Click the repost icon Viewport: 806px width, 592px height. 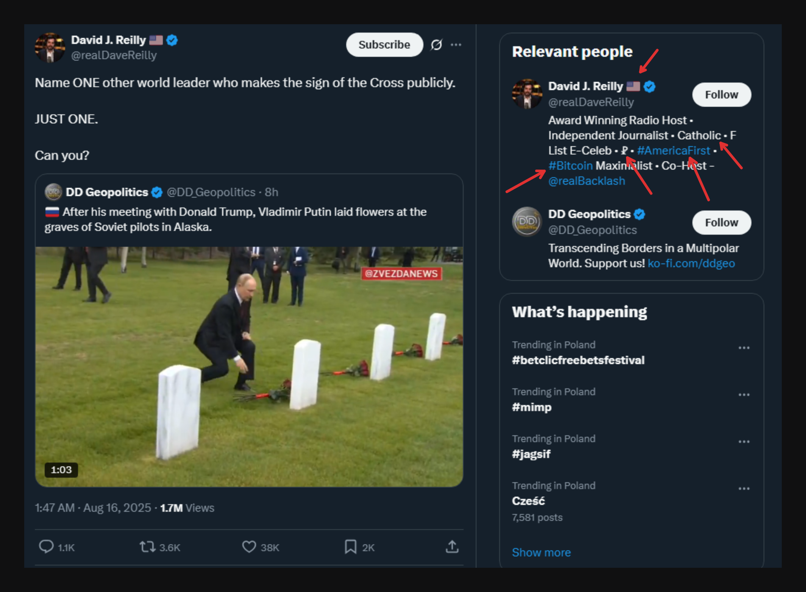point(147,547)
